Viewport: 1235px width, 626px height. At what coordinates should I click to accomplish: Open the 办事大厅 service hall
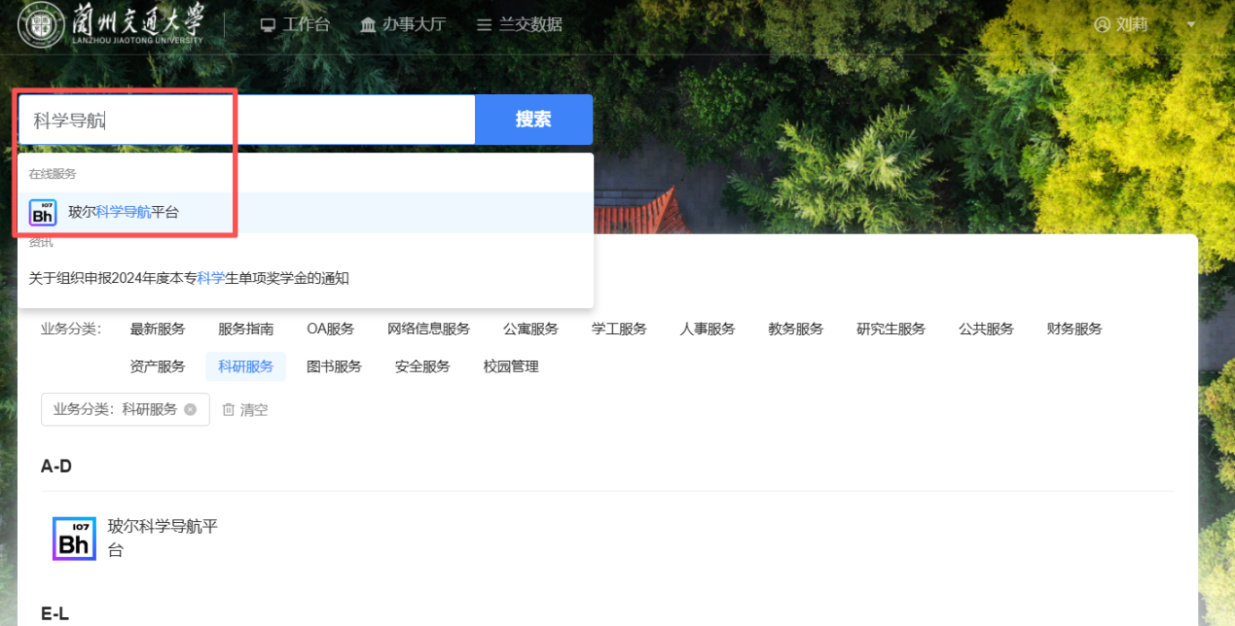point(403,25)
